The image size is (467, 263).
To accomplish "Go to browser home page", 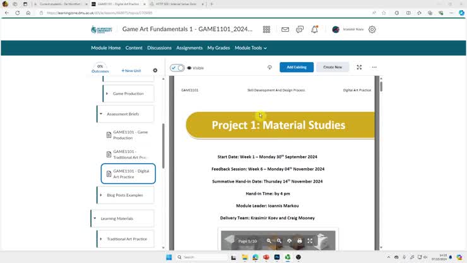I will tap(28, 13).
